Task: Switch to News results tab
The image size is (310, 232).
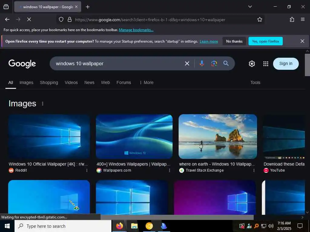Action: click(x=89, y=82)
